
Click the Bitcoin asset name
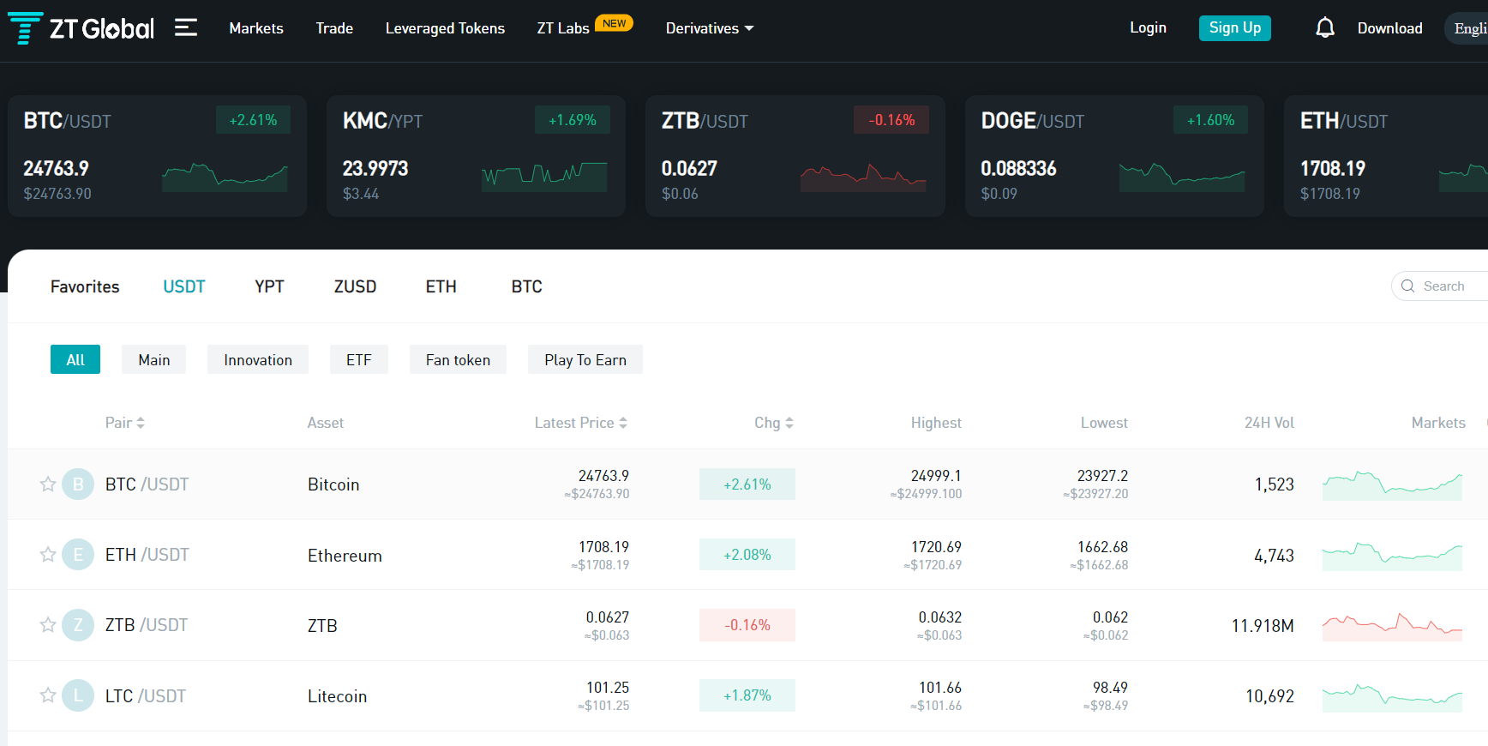coord(333,484)
